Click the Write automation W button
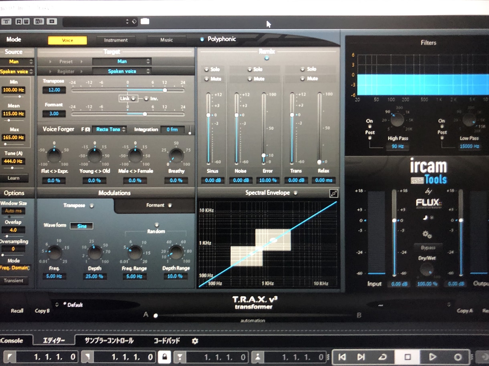This screenshot has width=489, height=366. pyautogui.click(x=26, y=22)
